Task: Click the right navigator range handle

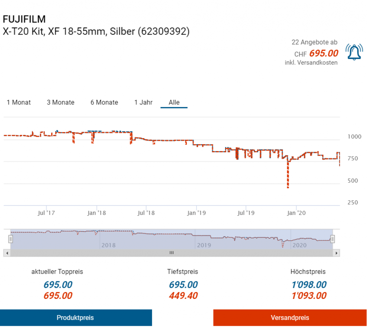Action: pos(332,239)
